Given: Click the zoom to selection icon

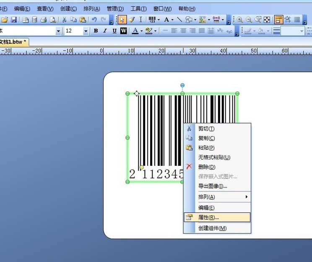Looking at the screenshot, I should point(258,20).
